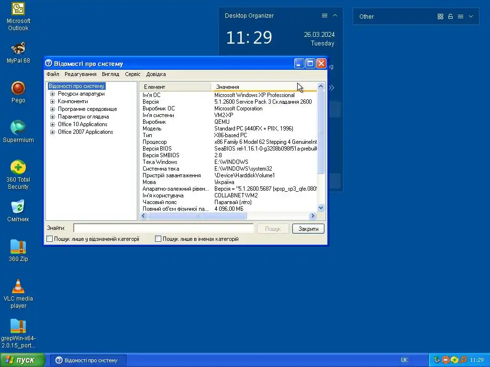Open the Вигляд menu

[111, 74]
